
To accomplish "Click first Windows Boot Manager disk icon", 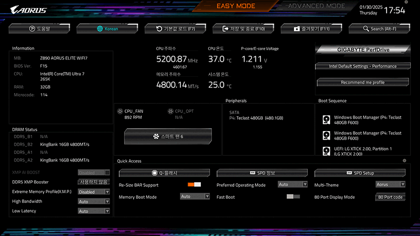I will (326, 120).
